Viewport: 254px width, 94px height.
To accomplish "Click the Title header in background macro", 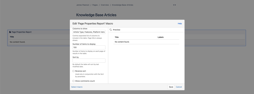I will tap(12, 37).
